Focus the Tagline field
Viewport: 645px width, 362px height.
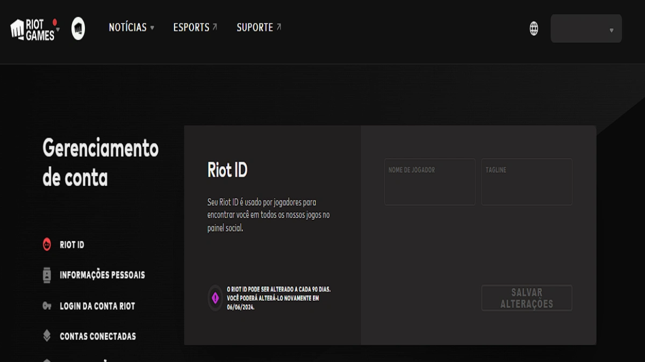[x=526, y=182]
